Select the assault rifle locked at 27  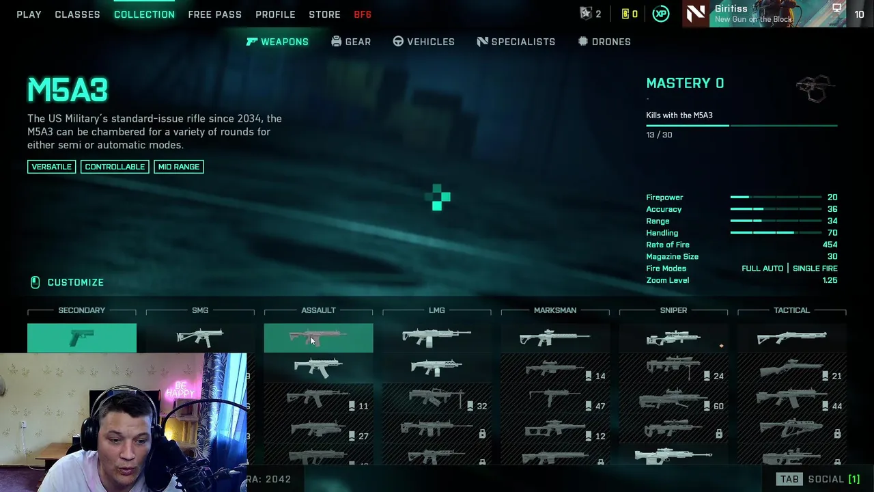coord(318,428)
